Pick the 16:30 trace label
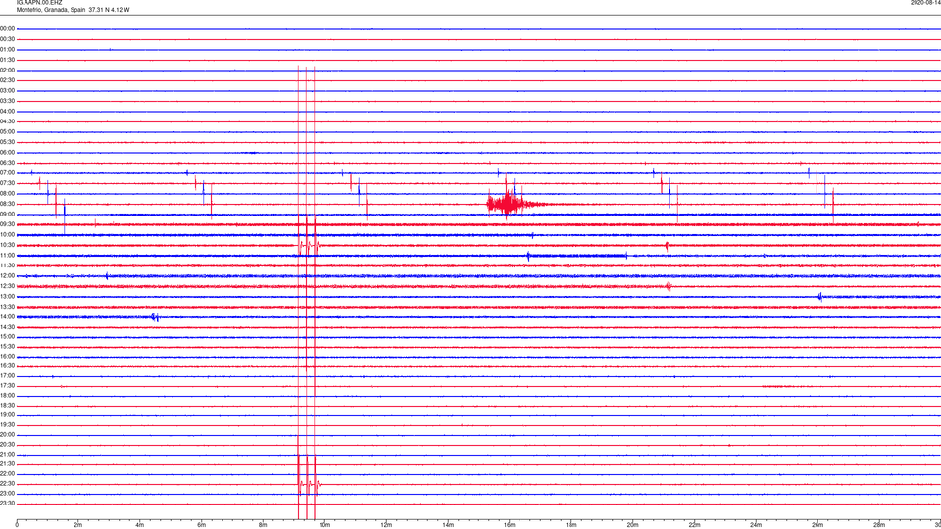 (8, 365)
